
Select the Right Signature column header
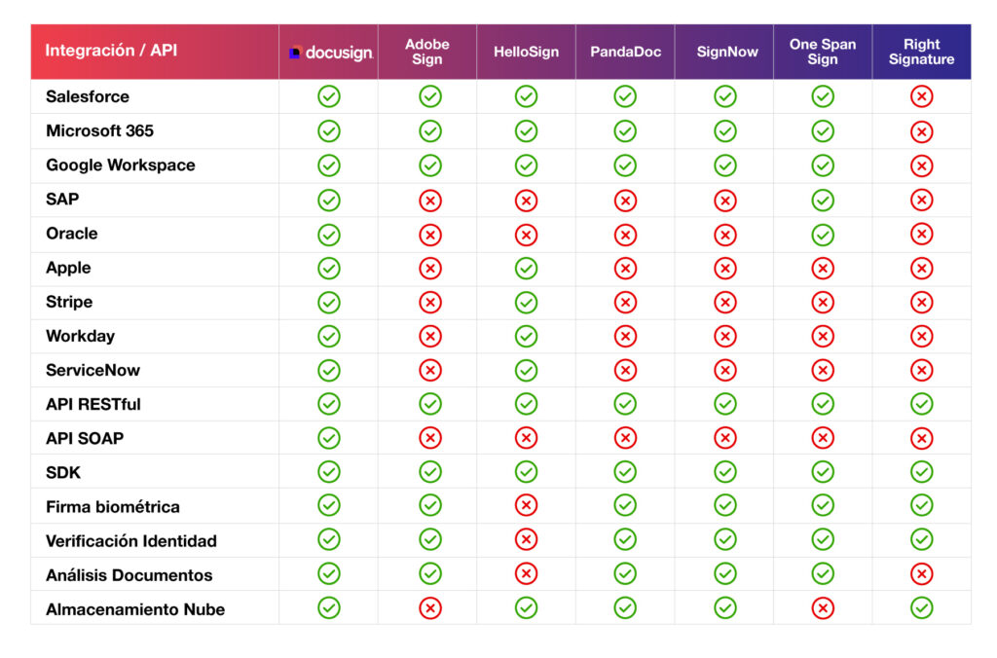coord(921,52)
